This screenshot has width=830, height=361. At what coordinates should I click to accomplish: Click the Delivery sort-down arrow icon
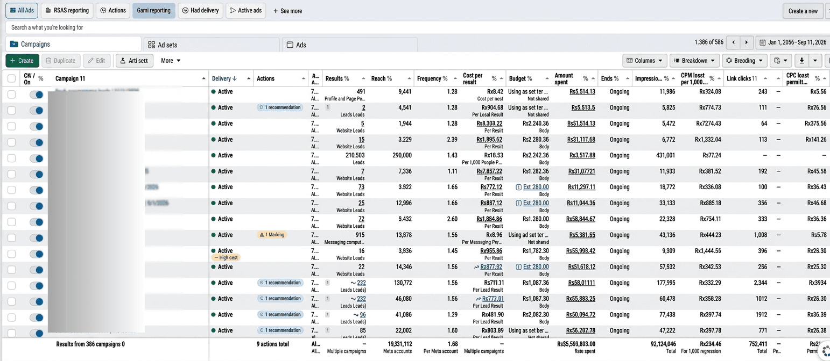(x=235, y=78)
